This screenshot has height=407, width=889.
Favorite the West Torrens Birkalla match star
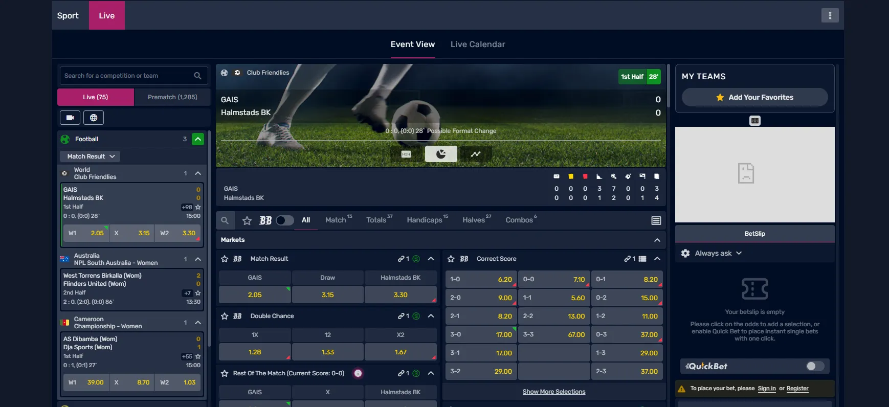tap(198, 293)
